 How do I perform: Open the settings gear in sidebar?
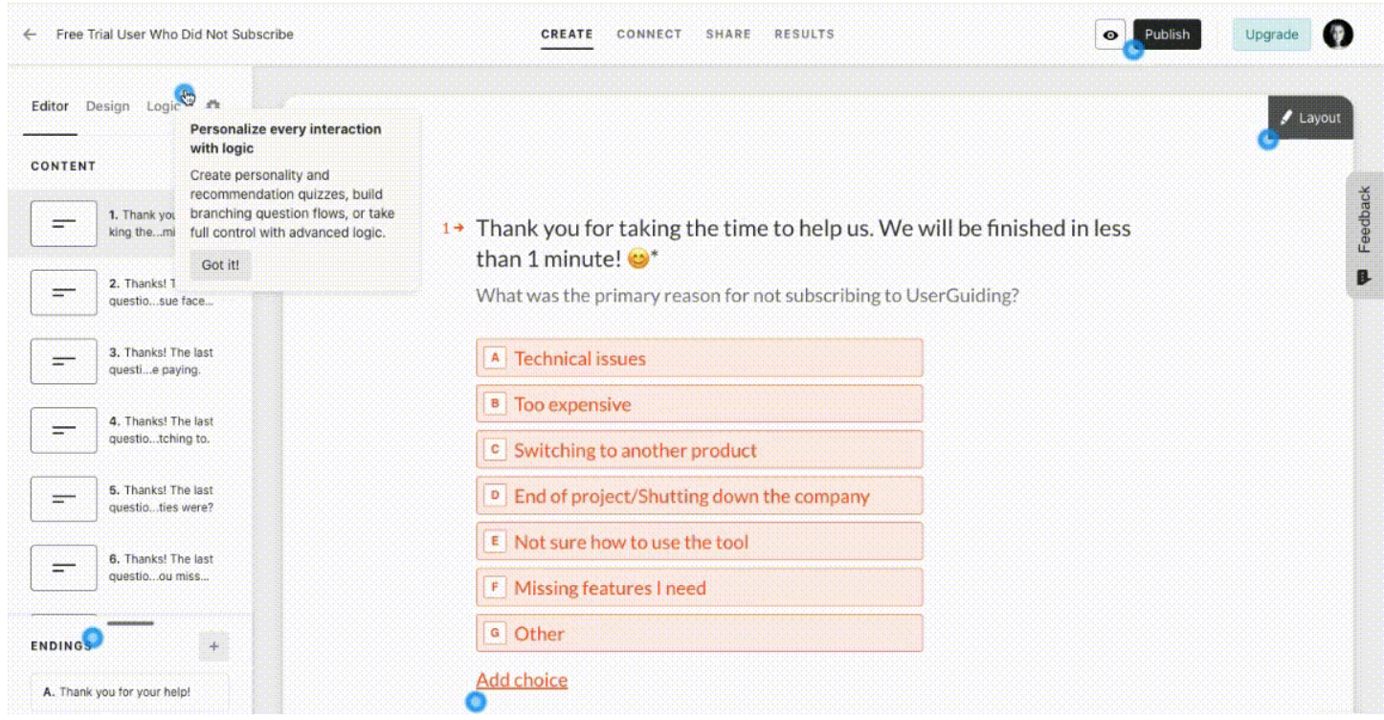click(x=213, y=105)
